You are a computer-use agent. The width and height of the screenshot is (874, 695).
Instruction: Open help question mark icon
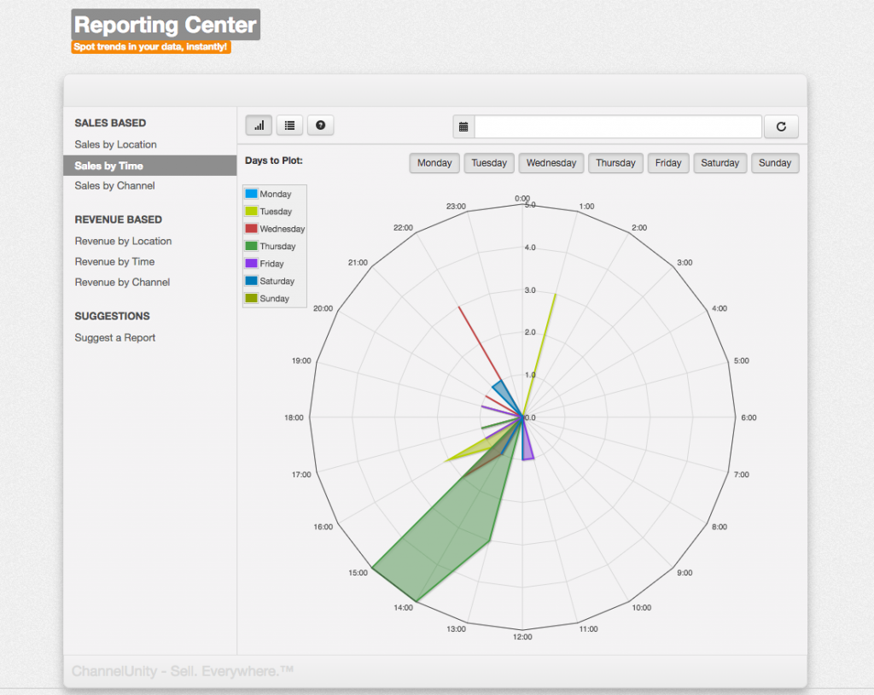(x=320, y=126)
